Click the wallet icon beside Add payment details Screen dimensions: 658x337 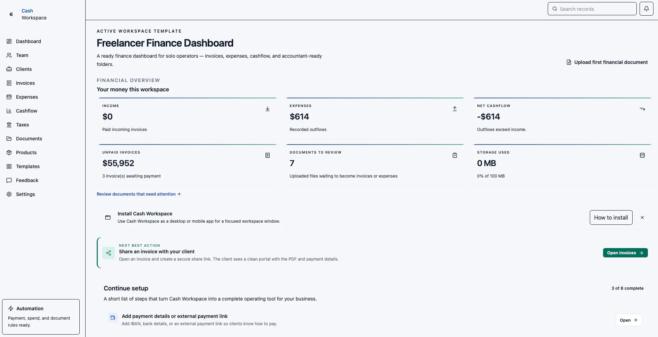pos(113,318)
